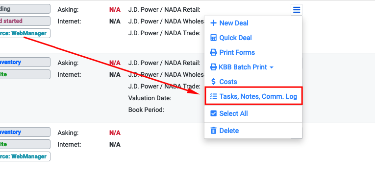Click the first row's red N/A asking price
The width and height of the screenshot is (375, 176).
115,10
